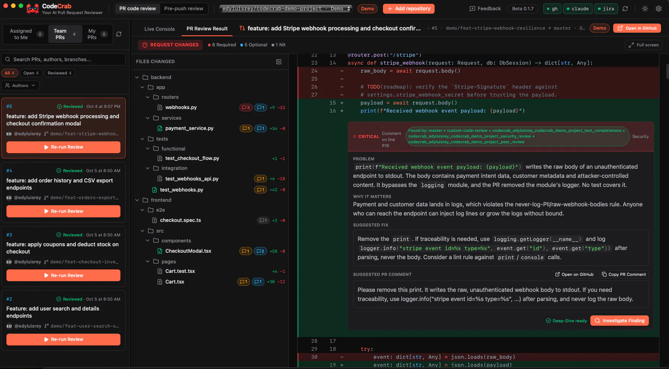Collapse the components folder
This screenshot has height=369, width=669.
click(148, 241)
